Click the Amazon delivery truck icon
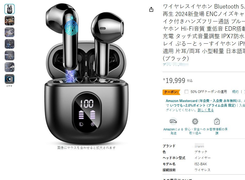Viewport: 245px width, 180px height. (x=173, y=121)
